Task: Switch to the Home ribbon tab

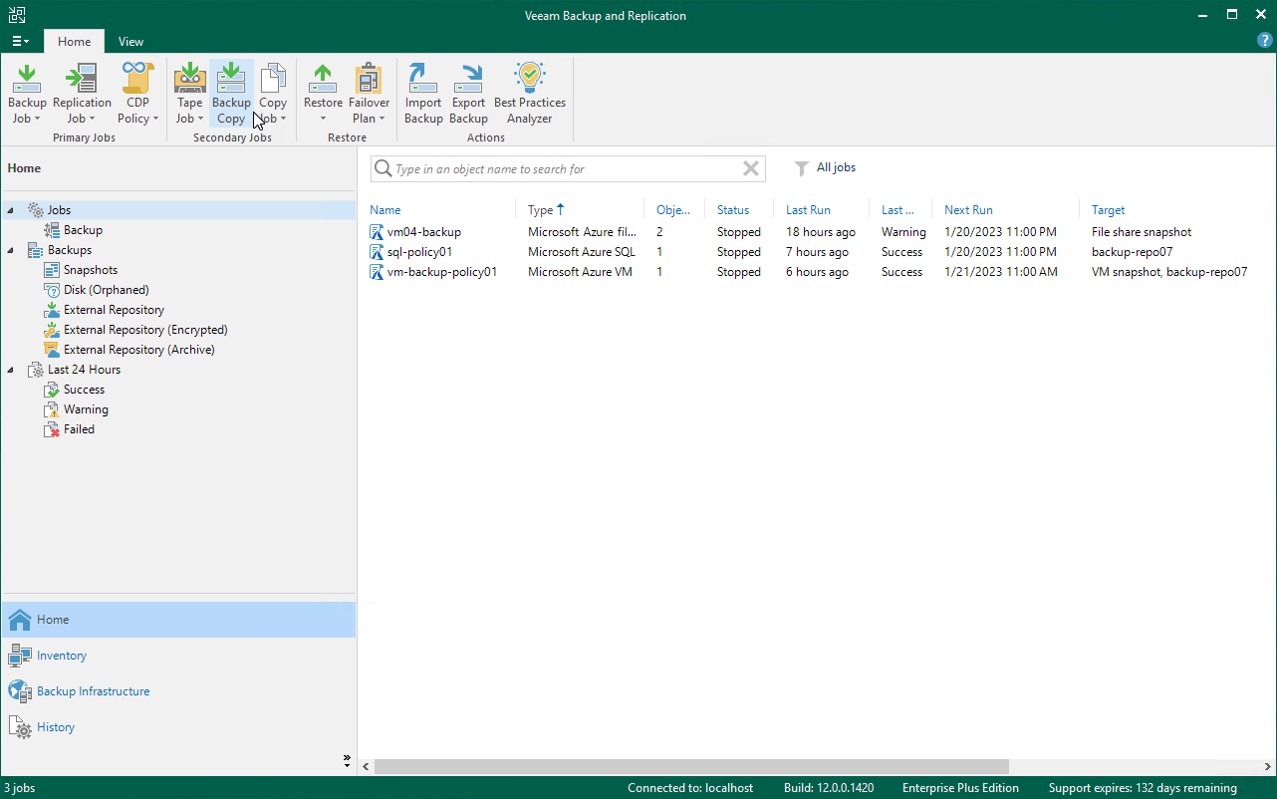Action: (74, 42)
